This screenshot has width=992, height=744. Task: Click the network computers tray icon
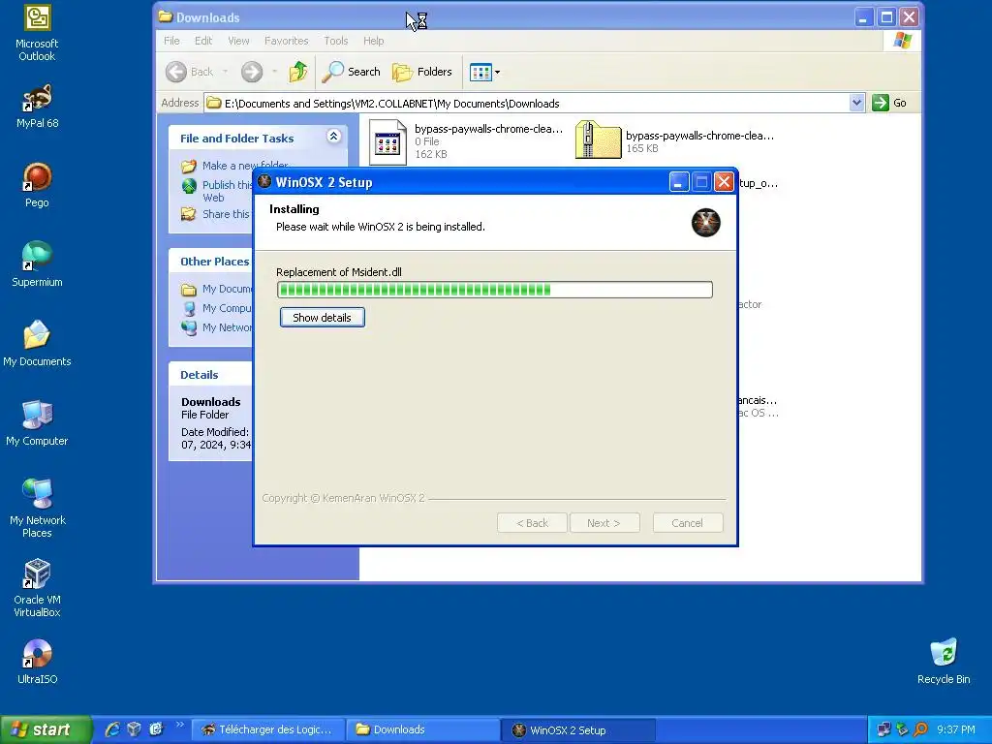click(x=883, y=730)
